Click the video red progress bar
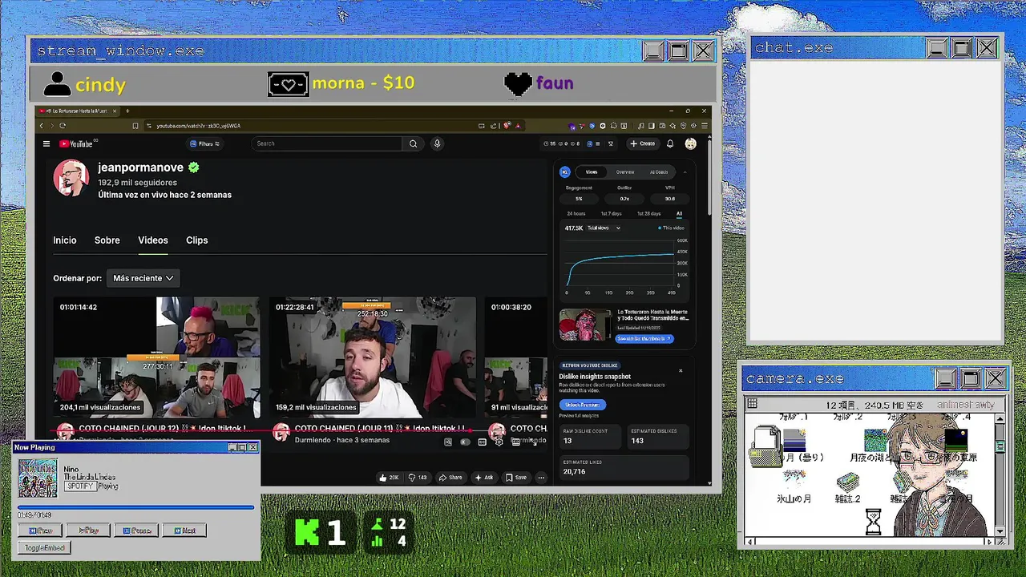Image resolution: width=1026 pixels, height=577 pixels. click(x=301, y=431)
